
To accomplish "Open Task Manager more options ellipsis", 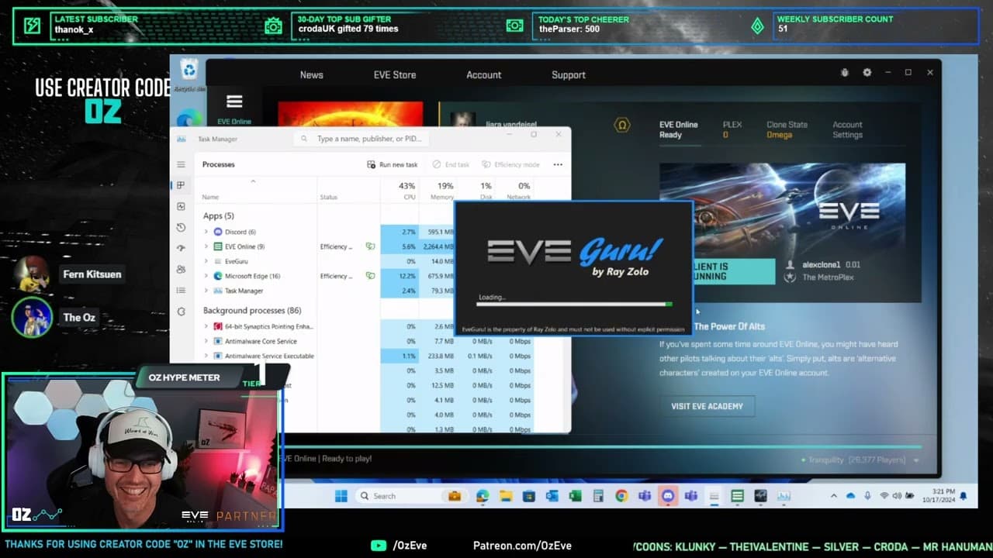I will (557, 164).
